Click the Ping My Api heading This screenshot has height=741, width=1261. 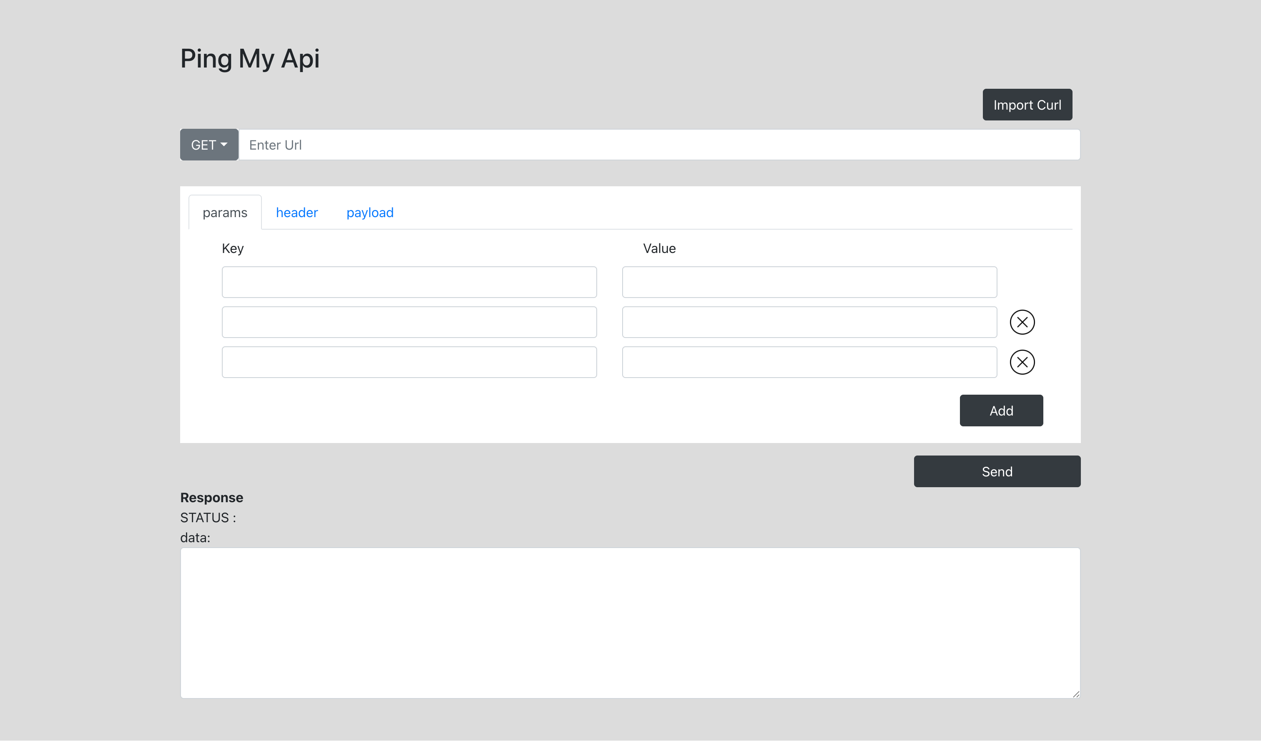tap(250, 58)
